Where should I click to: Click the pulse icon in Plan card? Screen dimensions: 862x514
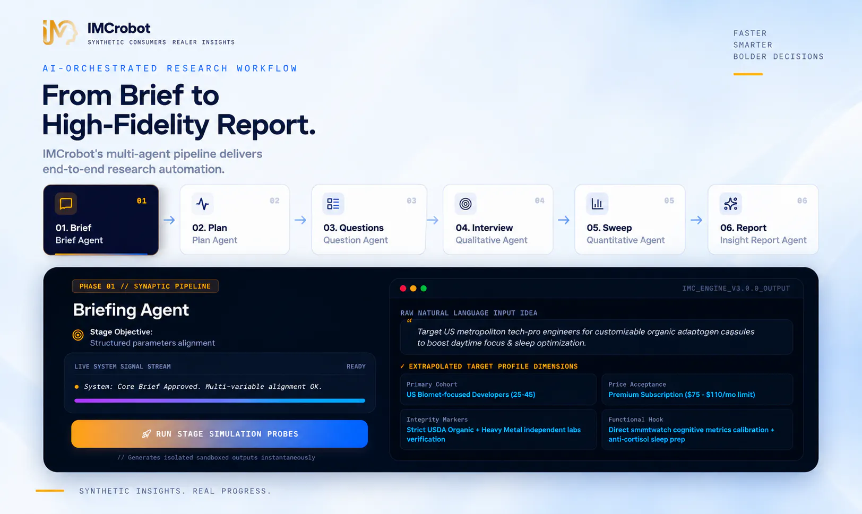202,204
